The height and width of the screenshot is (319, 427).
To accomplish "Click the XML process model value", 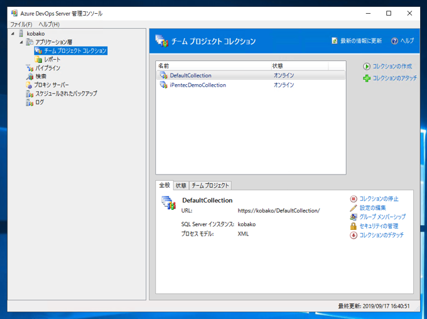I will 243,234.
